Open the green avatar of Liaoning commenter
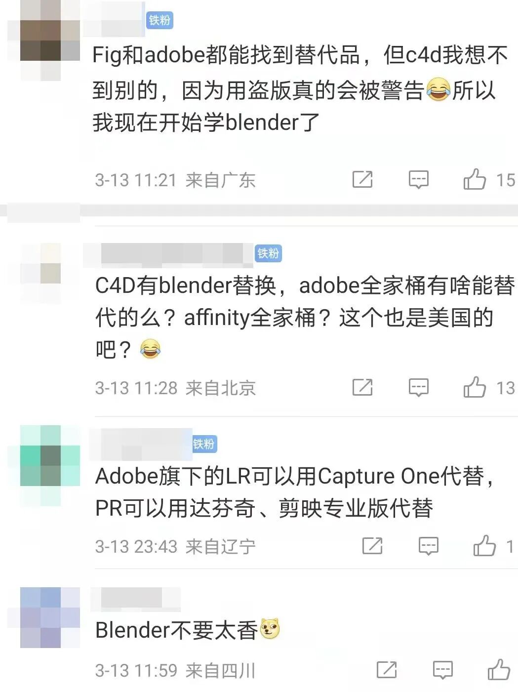518x692 pixels. click(50, 466)
